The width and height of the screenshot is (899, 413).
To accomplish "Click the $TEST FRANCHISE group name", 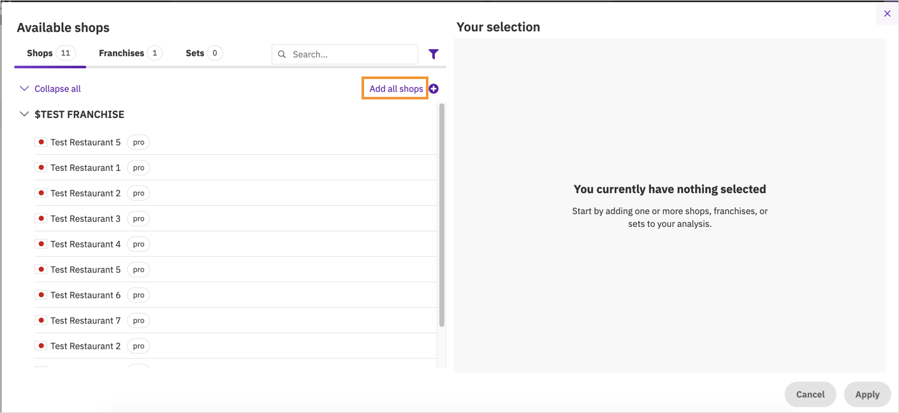I will pyautogui.click(x=80, y=115).
